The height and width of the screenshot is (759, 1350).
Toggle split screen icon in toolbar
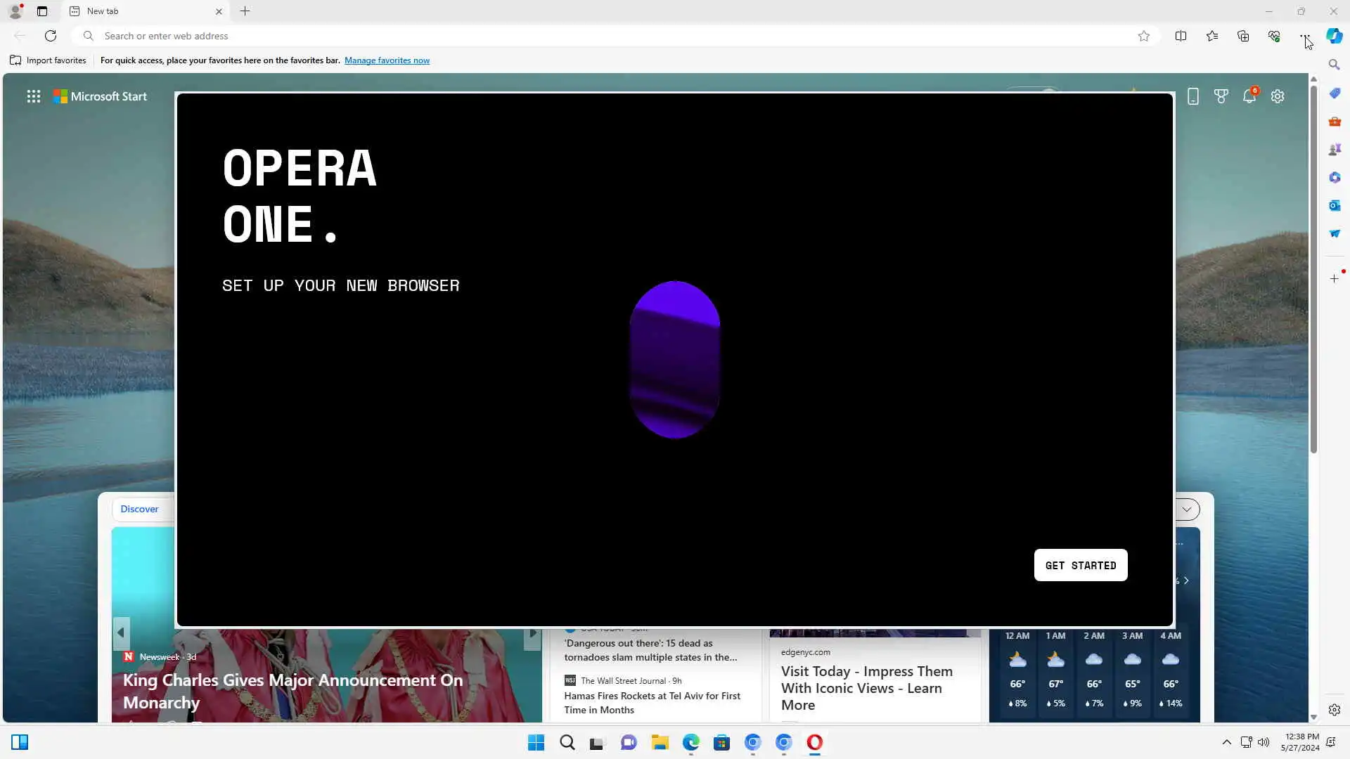coord(1181,36)
